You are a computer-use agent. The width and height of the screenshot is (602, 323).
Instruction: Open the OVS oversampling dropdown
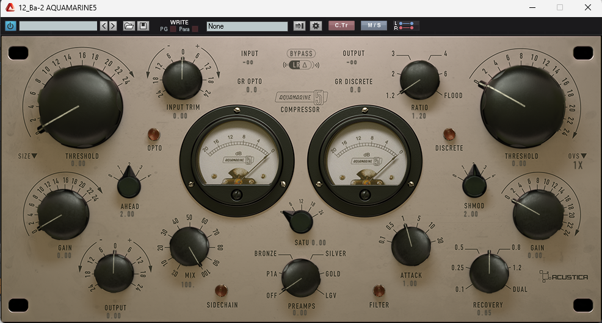(x=578, y=157)
